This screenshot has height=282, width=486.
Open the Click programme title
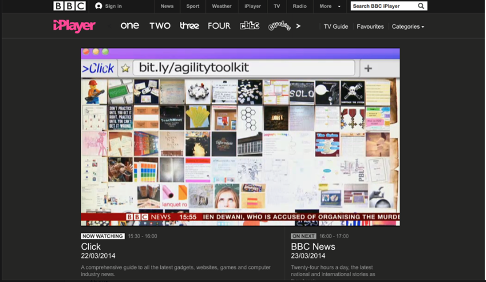tap(91, 247)
